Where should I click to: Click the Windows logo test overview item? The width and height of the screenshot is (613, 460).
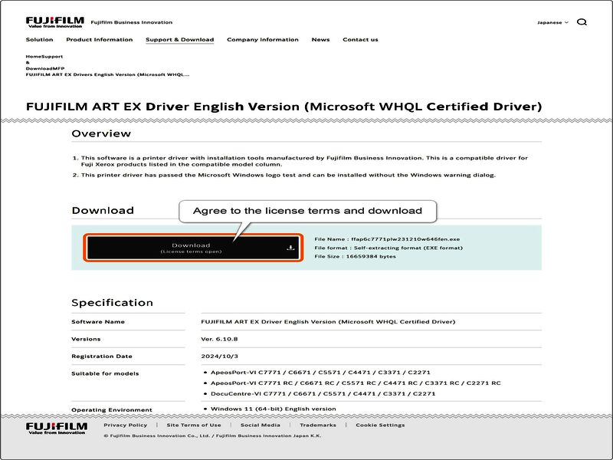pos(288,175)
